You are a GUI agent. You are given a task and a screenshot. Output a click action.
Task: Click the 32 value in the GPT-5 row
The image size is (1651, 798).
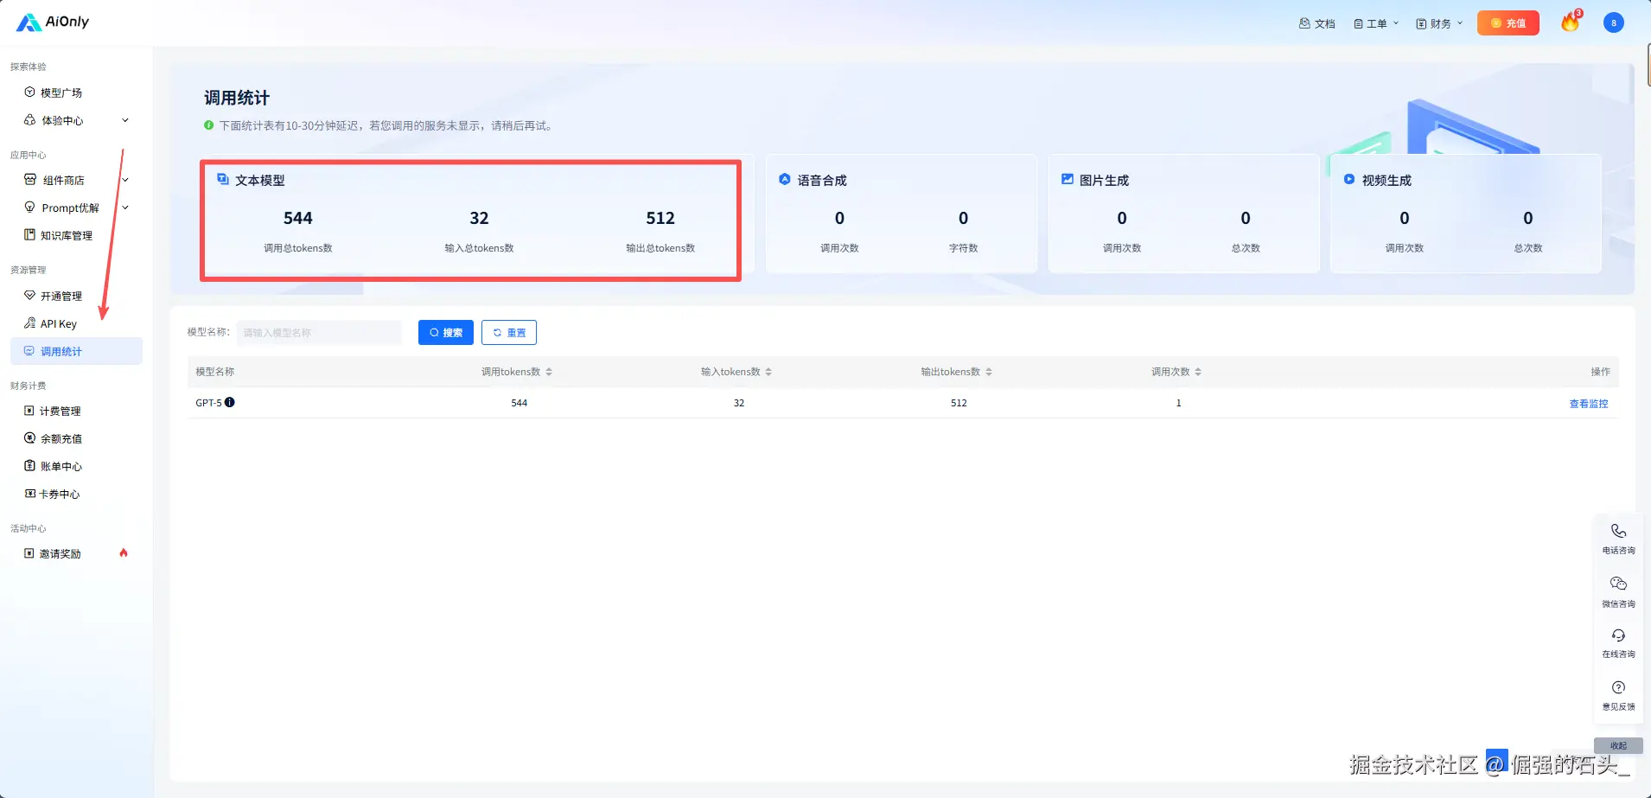tap(739, 403)
